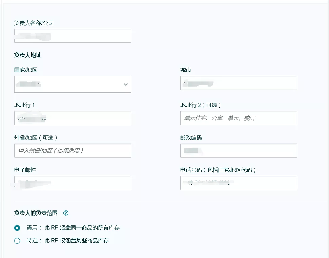This screenshot has height=258, width=329.
Task: Click into the 城市 text field
Action: [x=239, y=83]
